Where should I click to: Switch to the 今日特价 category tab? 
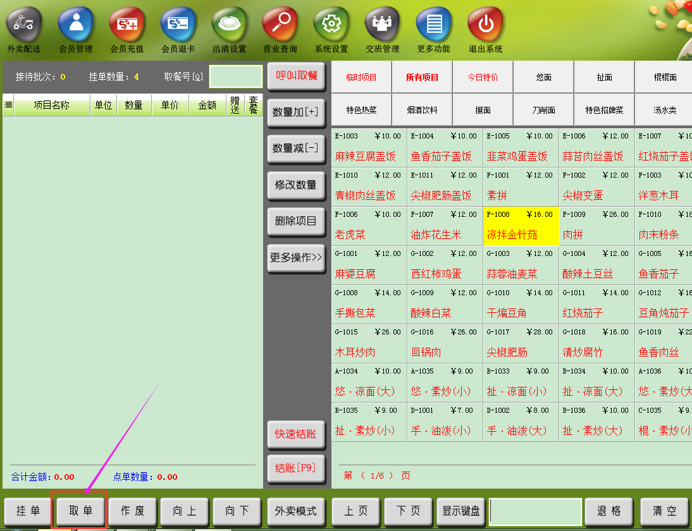tap(483, 77)
